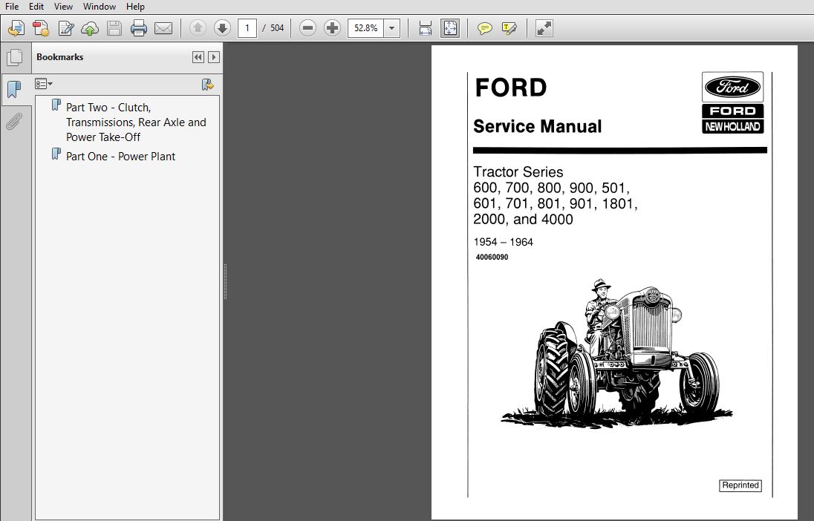The width and height of the screenshot is (814, 521).
Task: Click the 'Bookmarks' panel title
Action: (x=59, y=57)
